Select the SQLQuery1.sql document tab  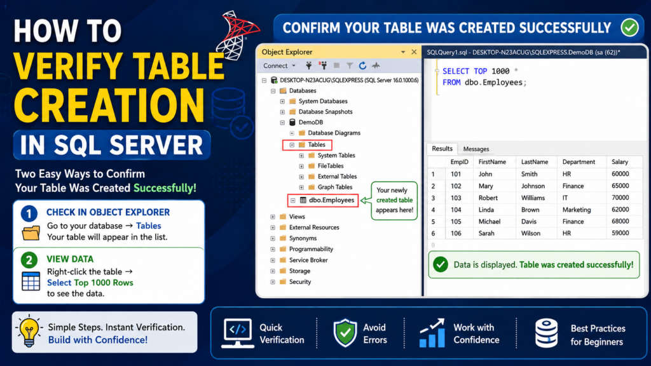(523, 52)
